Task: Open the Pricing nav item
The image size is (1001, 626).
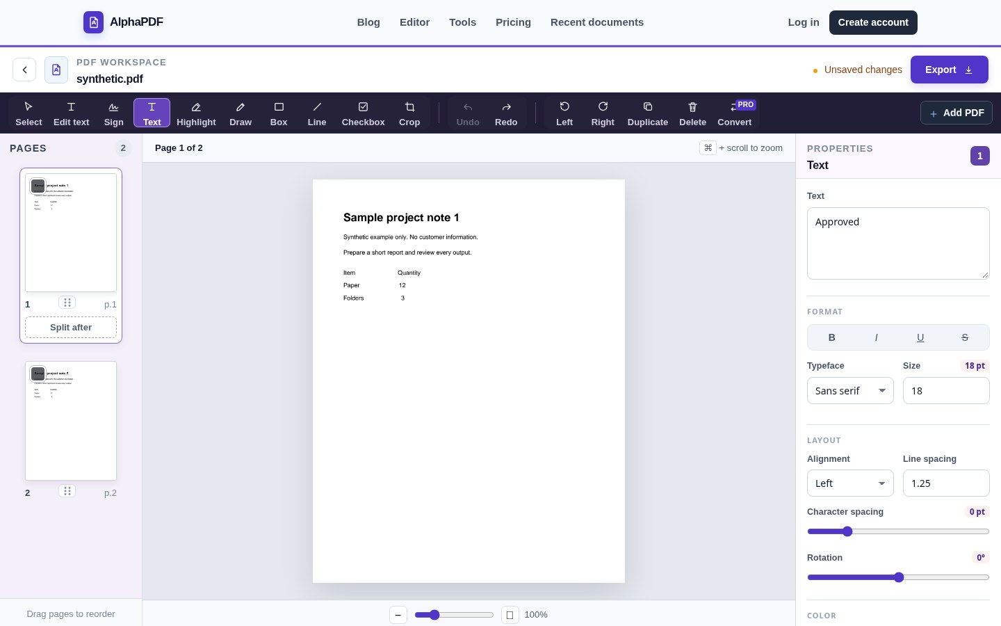Action: click(x=513, y=22)
